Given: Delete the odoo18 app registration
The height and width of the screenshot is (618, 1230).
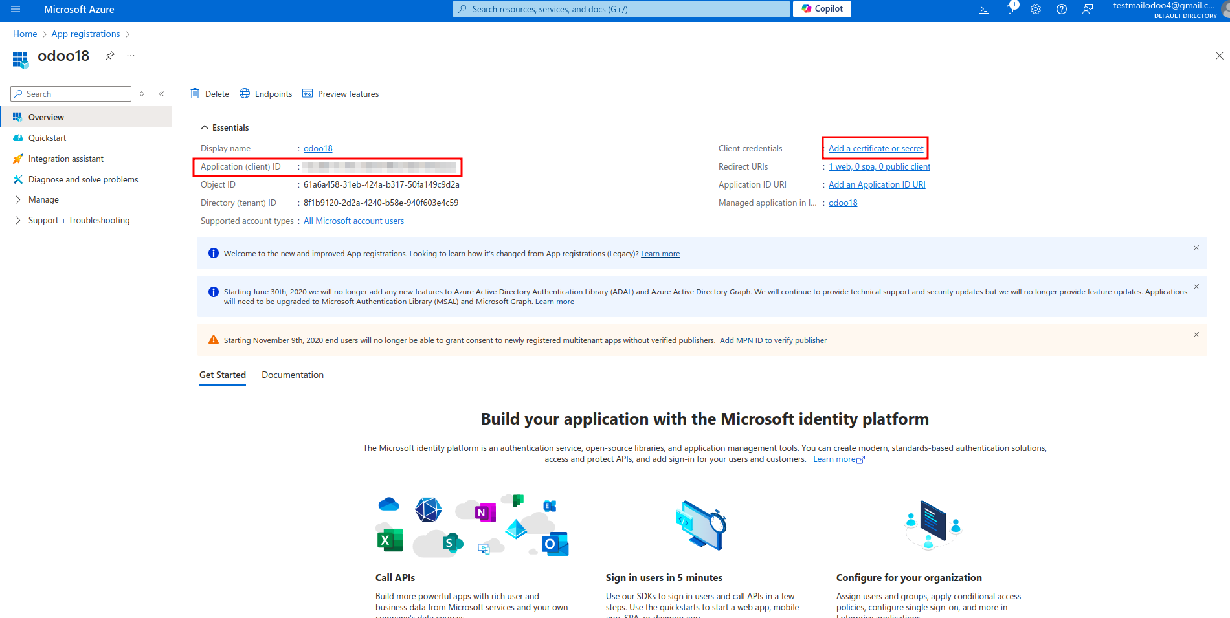Looking at the screenshot, I should pos(210,94).
